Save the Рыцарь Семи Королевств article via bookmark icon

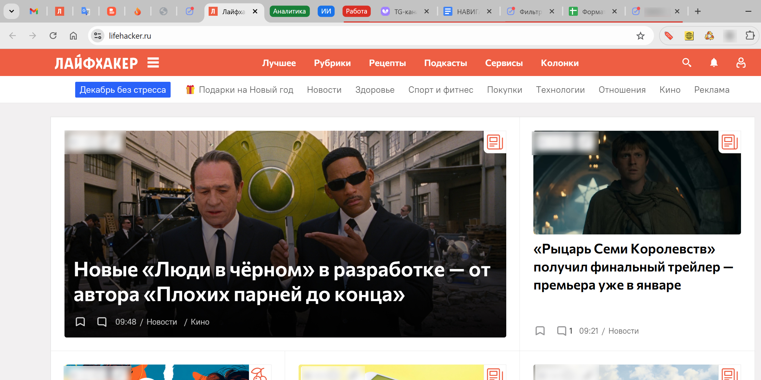tap(540, 331)
